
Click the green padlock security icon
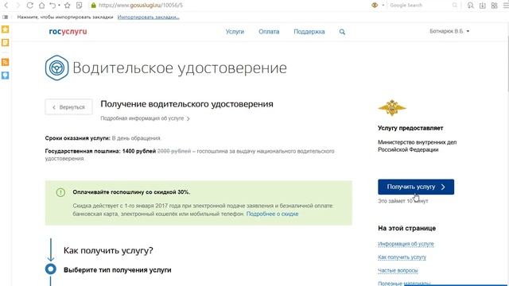click(x=94, y=6)
